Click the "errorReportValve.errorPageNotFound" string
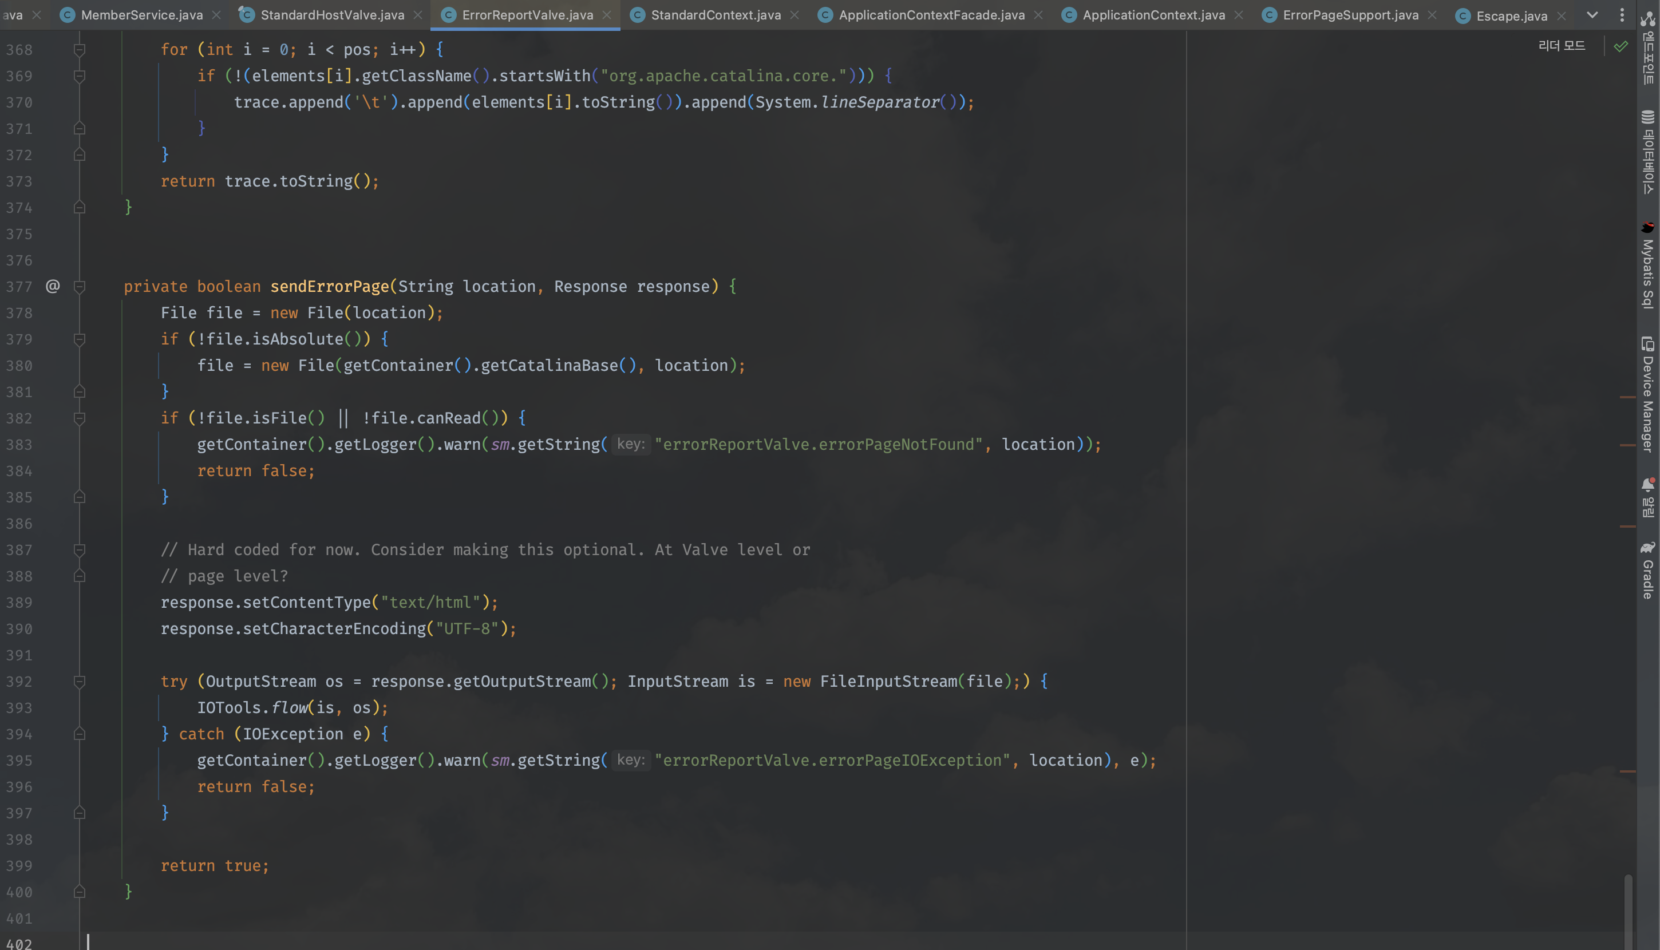The height and width of the screenshot is (950, 1660). pyautogui.click(x=819, y=444)
